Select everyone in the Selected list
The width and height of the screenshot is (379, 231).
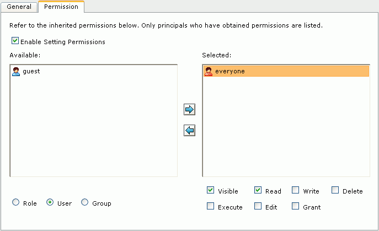tap(286, 71)
